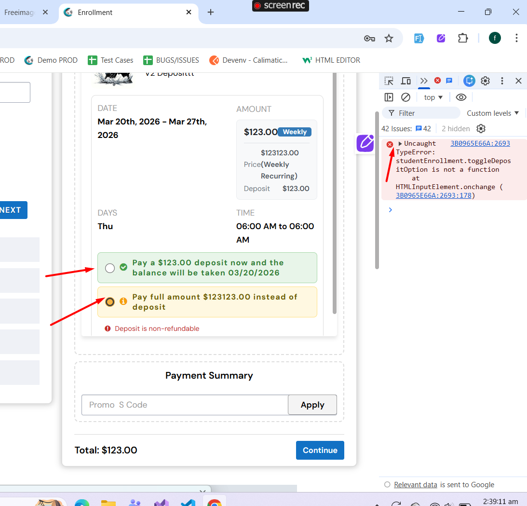Image resolution: width=527 pixels, height=506 pixels.
Task: Bookmark this page with the star icon
Action: pos(389,38)
